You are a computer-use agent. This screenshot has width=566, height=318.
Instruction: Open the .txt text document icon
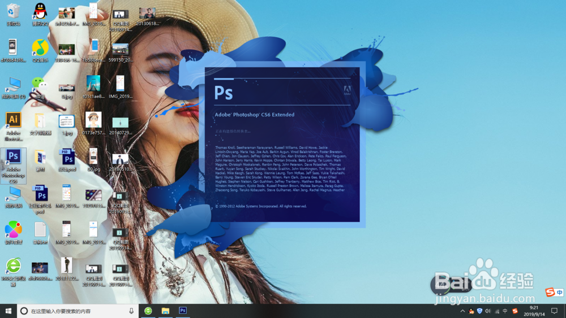point(40,233)
